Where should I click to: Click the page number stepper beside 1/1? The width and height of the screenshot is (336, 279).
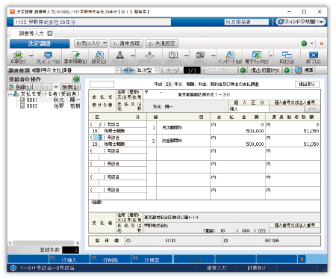pos(202,70)
